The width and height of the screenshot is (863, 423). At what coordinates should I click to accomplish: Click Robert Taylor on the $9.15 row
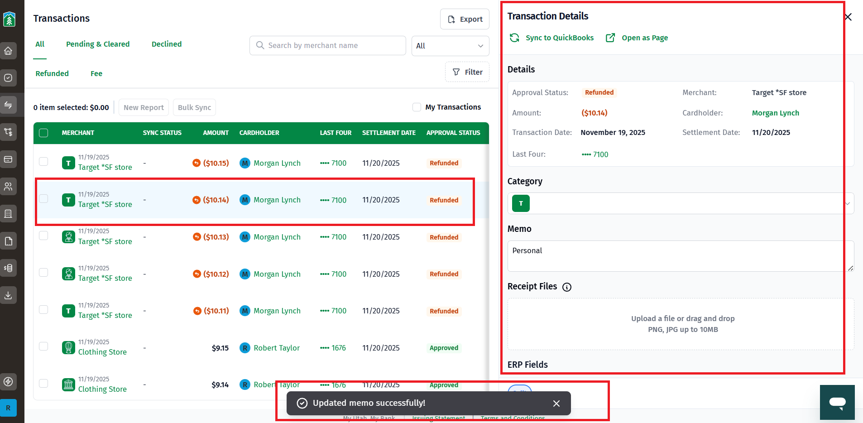click(277, 348)
